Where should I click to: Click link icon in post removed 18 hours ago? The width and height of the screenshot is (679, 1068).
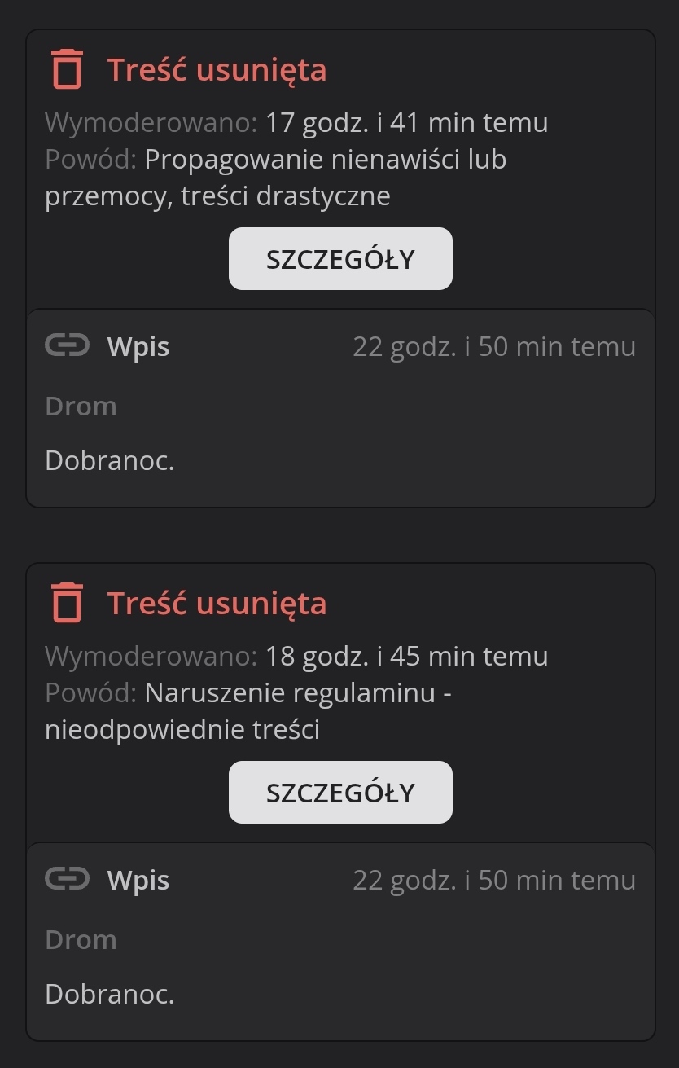click(67, 880)
